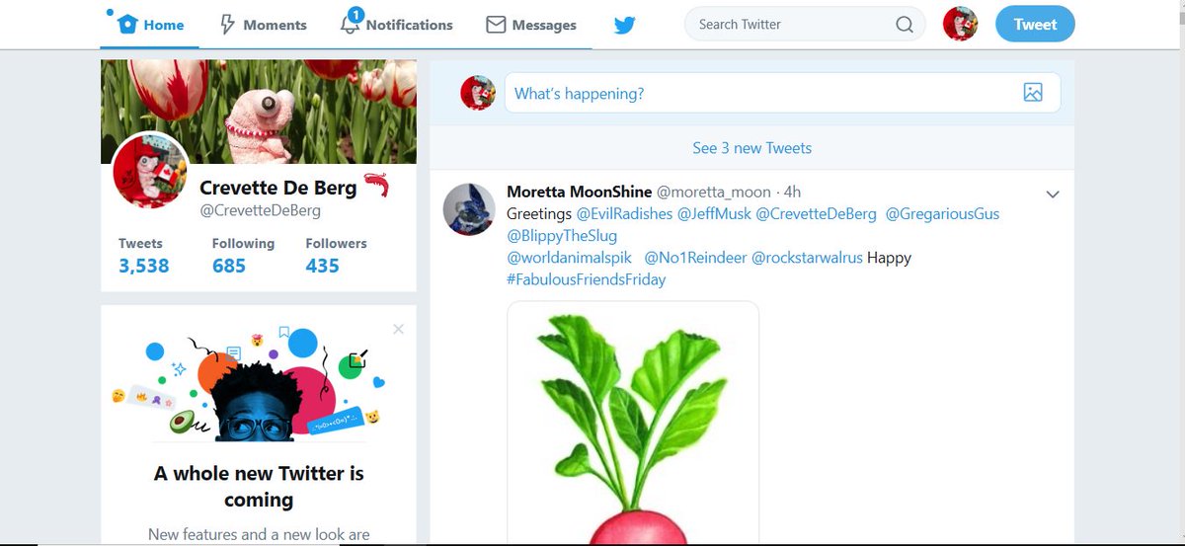The height and width of the screenshot is (546, 1185).
Task: Open Moretta MoonShine's avatar
Action: point(468,207)
